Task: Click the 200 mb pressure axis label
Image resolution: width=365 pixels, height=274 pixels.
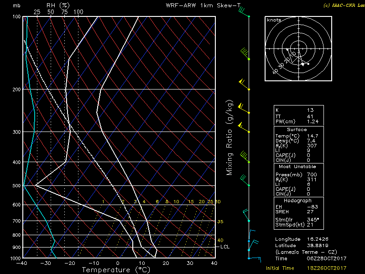Action: pyautogui.click(x=16, y=90)
